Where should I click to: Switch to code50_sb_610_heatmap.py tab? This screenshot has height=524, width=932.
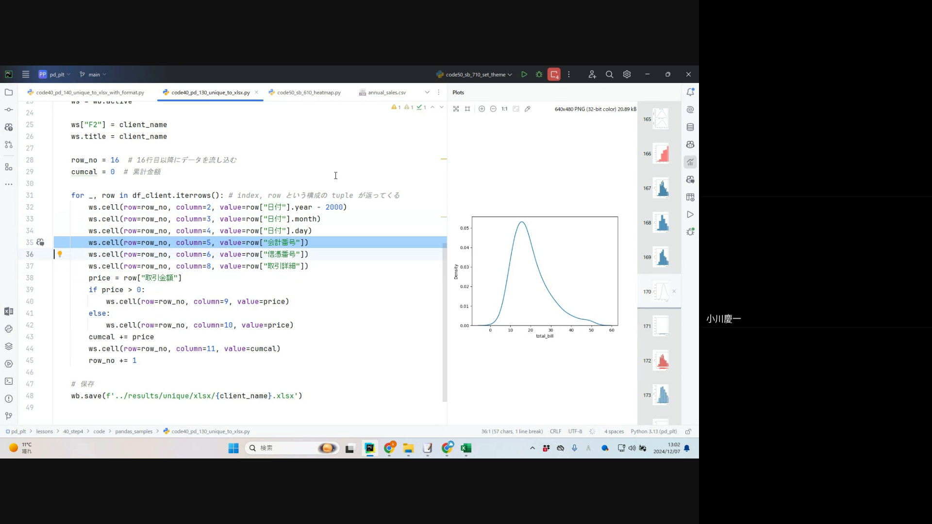pos(309,92)
